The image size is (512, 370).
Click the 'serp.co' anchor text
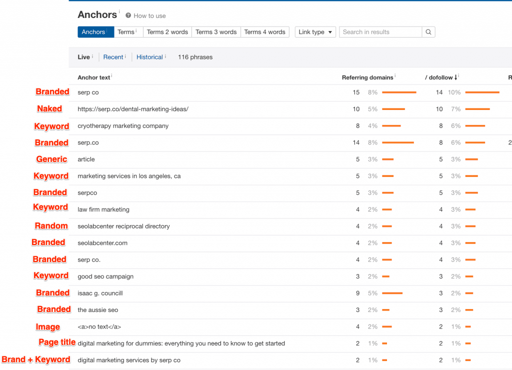click(88, 142)
